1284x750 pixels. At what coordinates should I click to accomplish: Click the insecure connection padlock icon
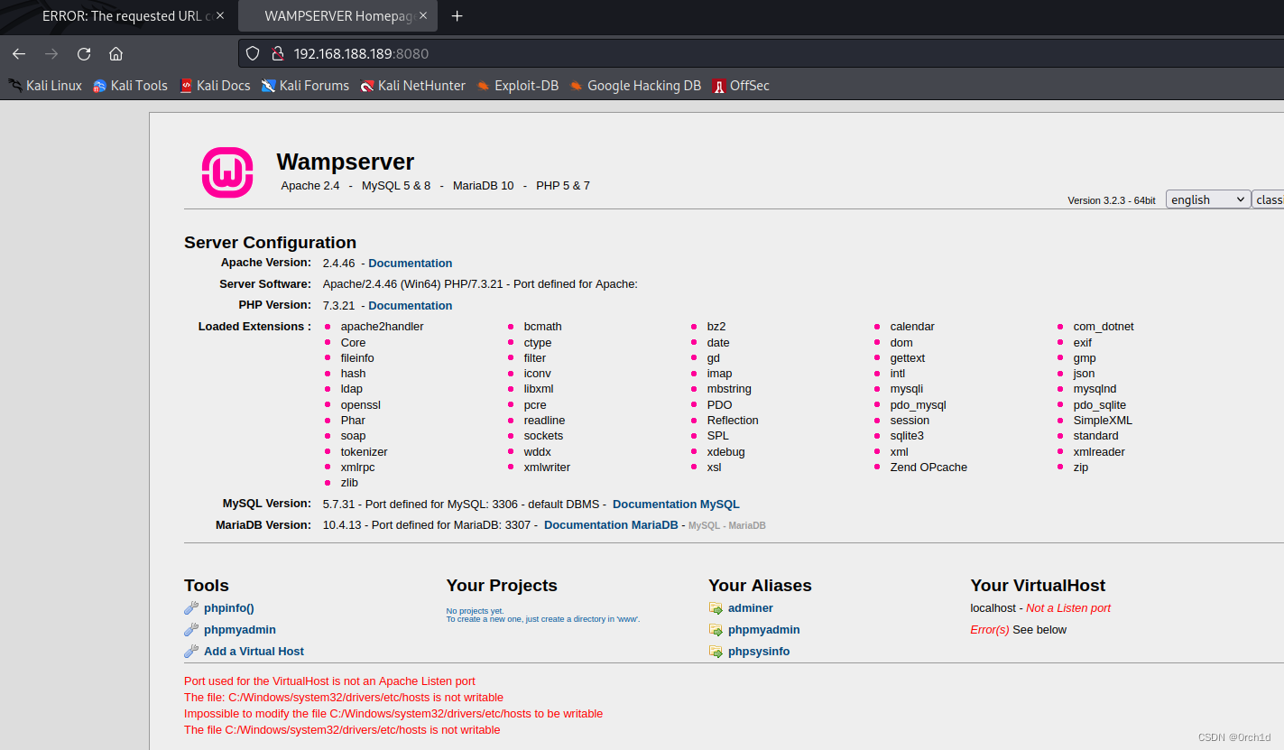coord(277,53)
